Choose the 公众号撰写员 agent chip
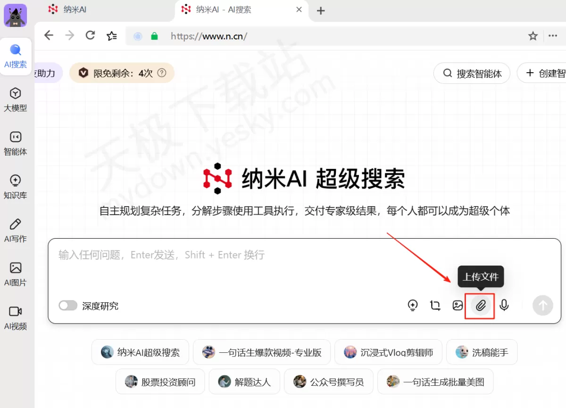The height and width of the screenshot is (408, 566). [x=329, y=382]
